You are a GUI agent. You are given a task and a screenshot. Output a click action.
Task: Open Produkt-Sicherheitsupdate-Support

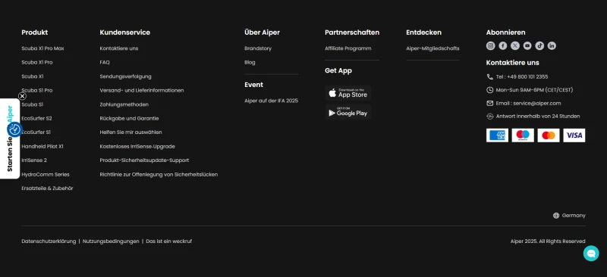pos(144,160)
